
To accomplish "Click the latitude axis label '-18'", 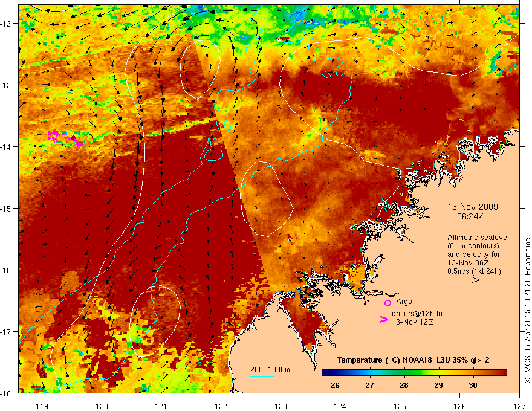I will (7, 393).
